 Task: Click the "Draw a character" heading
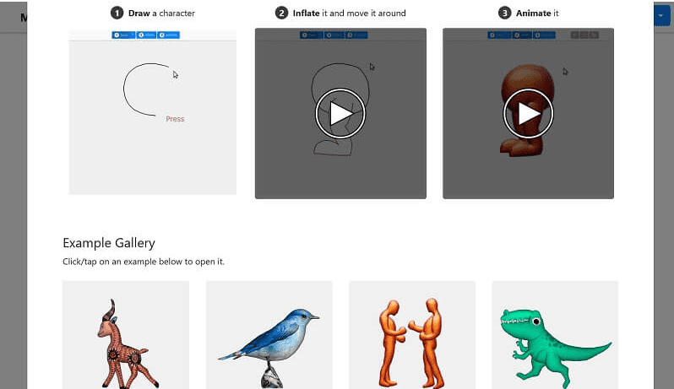pos(161,14)
